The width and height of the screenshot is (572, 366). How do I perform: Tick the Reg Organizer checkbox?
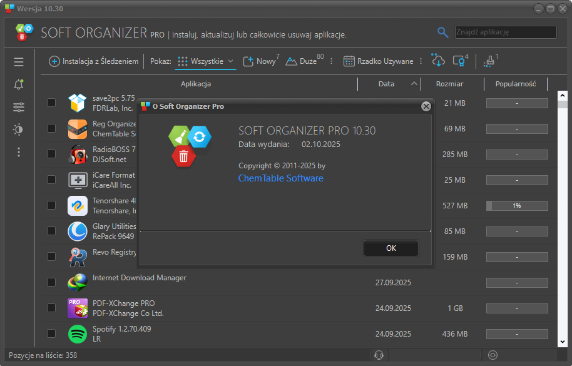[x=51, y=128]
